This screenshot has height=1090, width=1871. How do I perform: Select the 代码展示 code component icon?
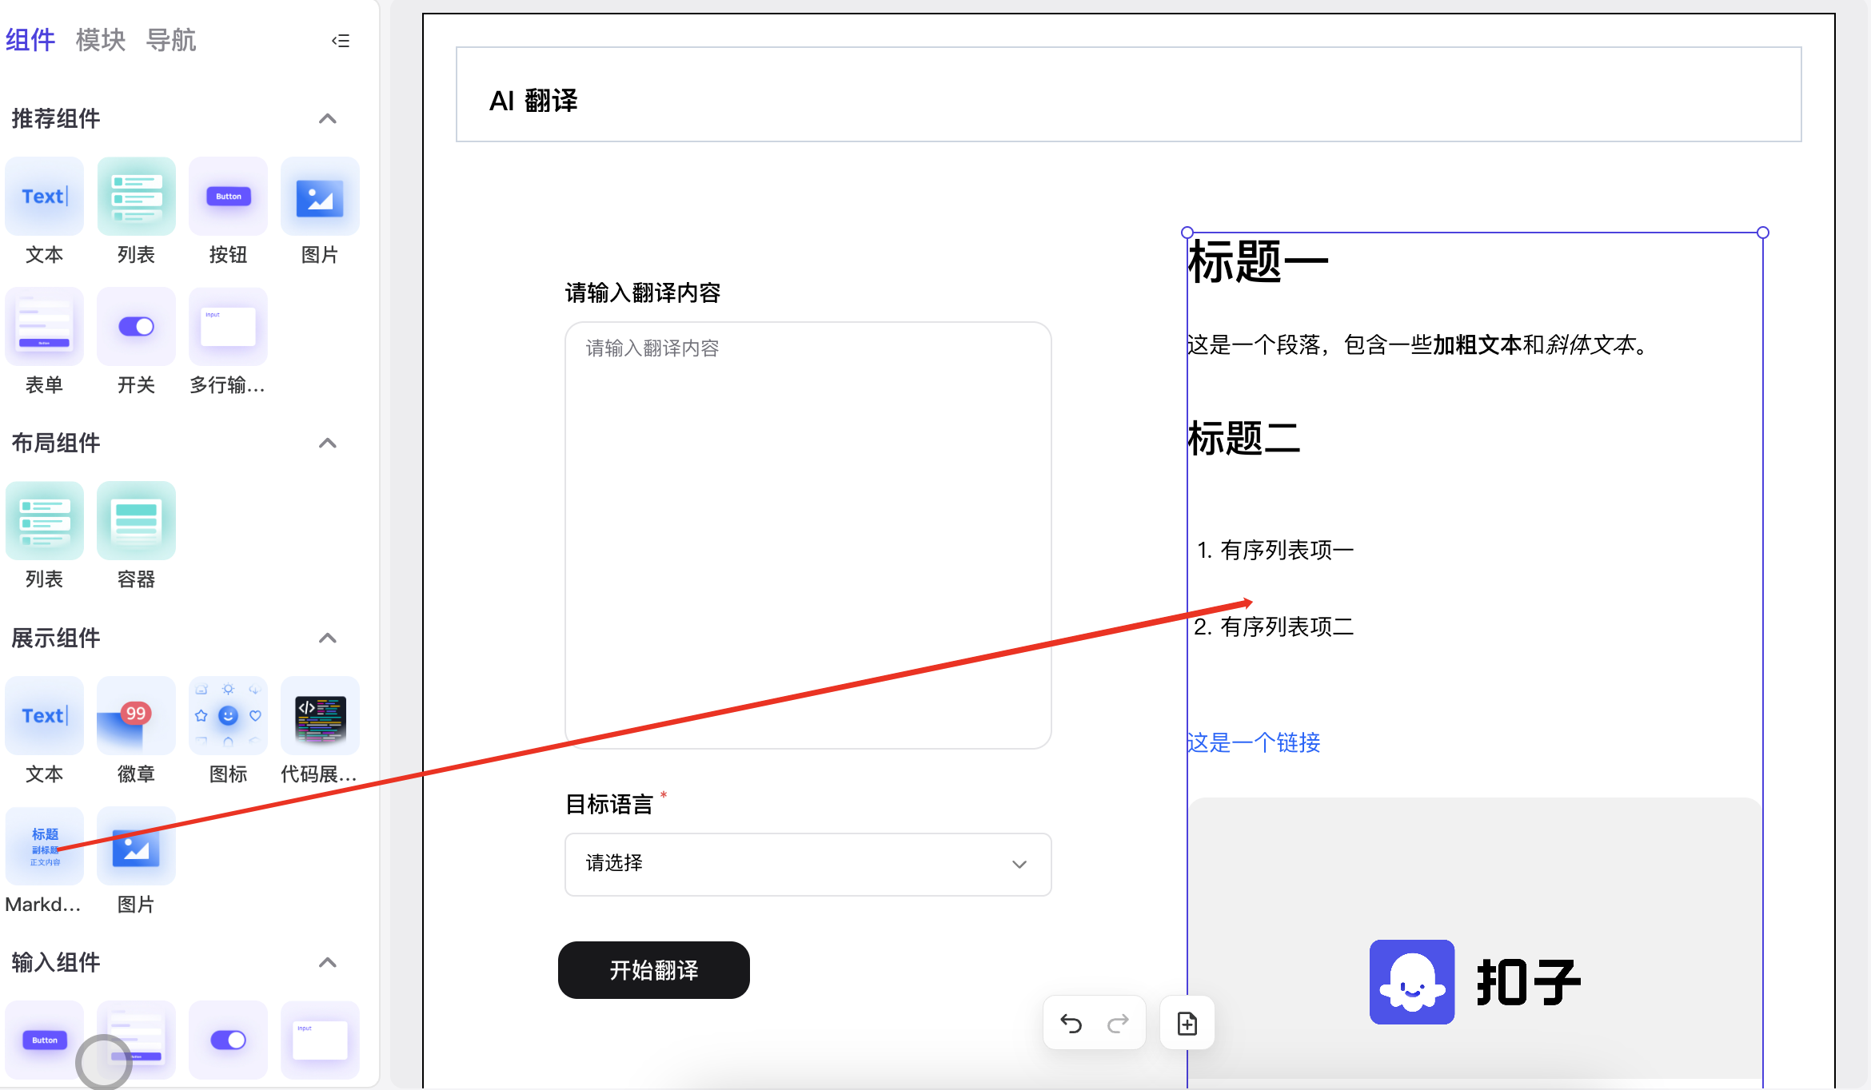point(320,715)
